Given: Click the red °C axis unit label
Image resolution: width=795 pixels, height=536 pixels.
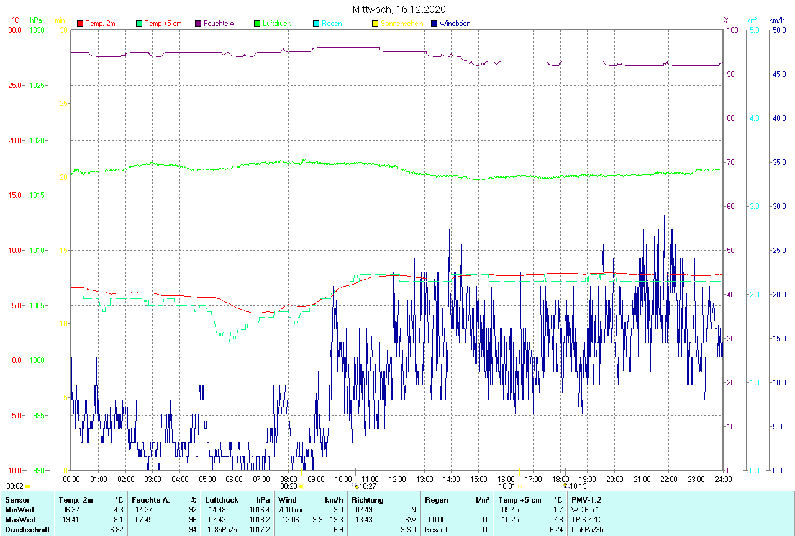Looking at the screenshot, I should tap(15, 20).
